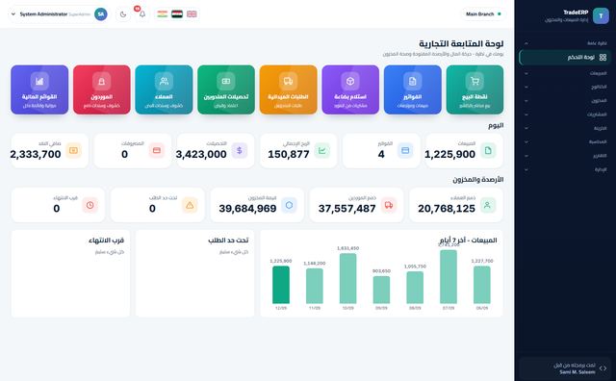Open the نقطة البيع tile label
Screen dimensions: 616x381
click(x=475, y=96)
